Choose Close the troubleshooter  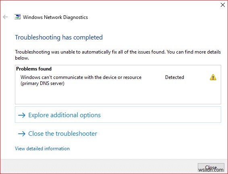(x=62, y=134)
